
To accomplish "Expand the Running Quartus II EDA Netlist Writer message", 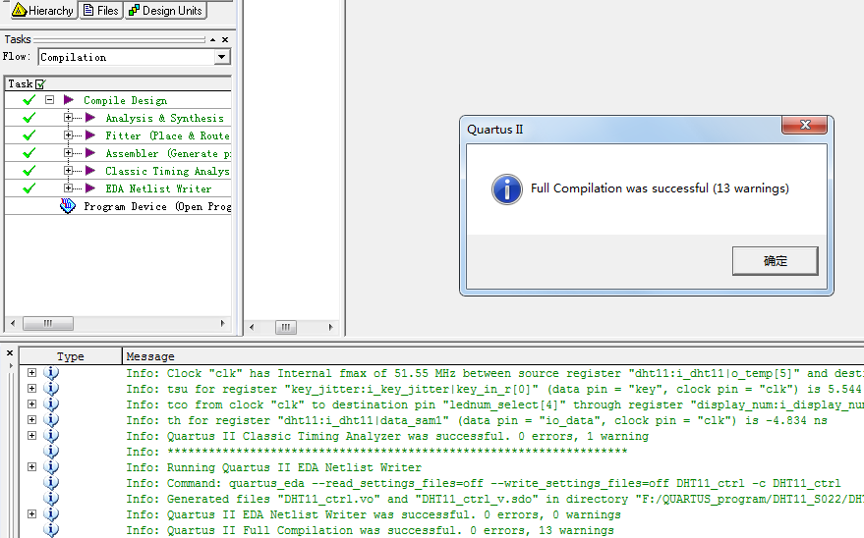I will (32, 466).
